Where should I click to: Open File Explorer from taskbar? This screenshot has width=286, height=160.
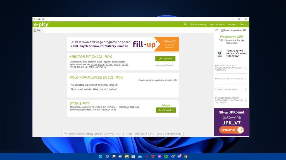(x=127, y=156)
